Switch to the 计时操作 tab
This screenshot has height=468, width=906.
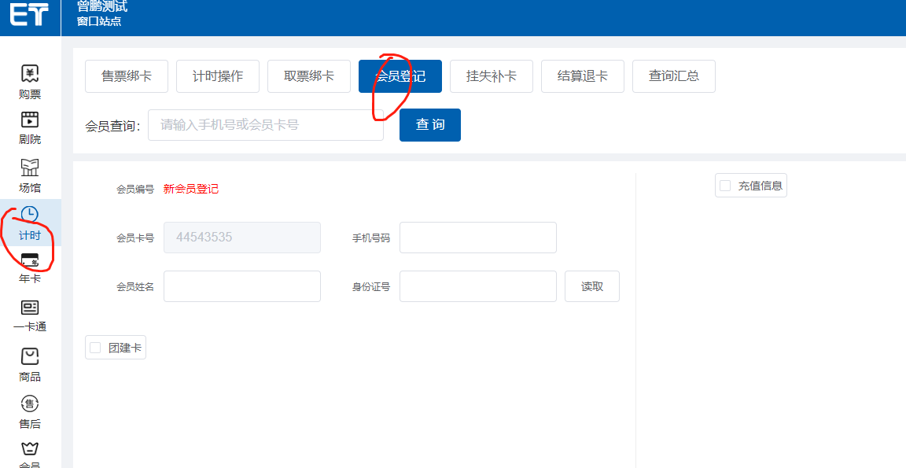click(x=218, y=76)
